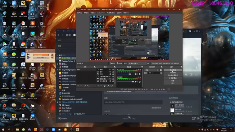Screen dimensions: 235x132
Task: Add a new source with plus icon
Action: coord(98,86)
